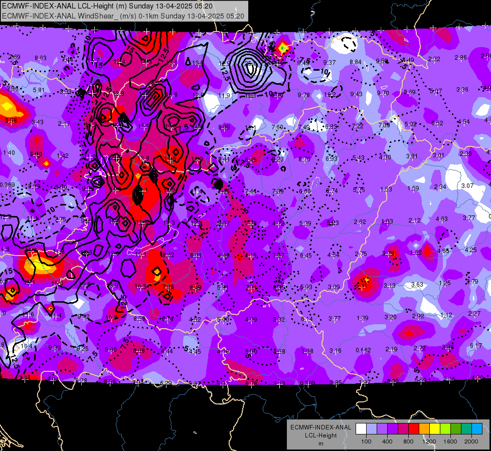Click the white swatch in the LCL-Height legend
This screenshot has height=451, width=491.
coord(361,428)
